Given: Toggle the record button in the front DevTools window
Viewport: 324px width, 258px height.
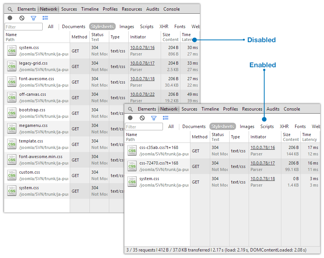Looking at the screenshot, I should click(x=130, y=118).
